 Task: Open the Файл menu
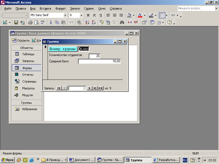pos(8,8)
